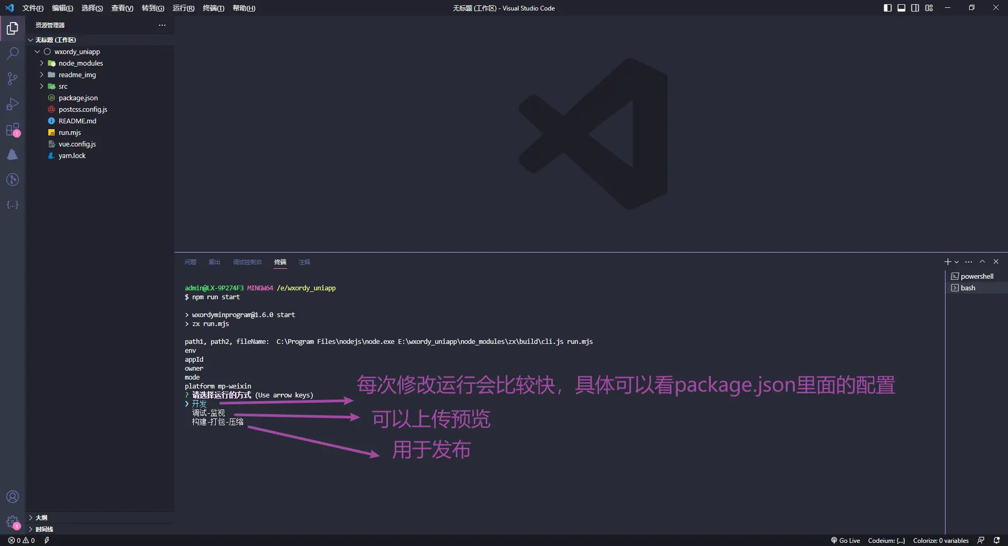
Task: Close the terminal panel
Action: [996, 261]
